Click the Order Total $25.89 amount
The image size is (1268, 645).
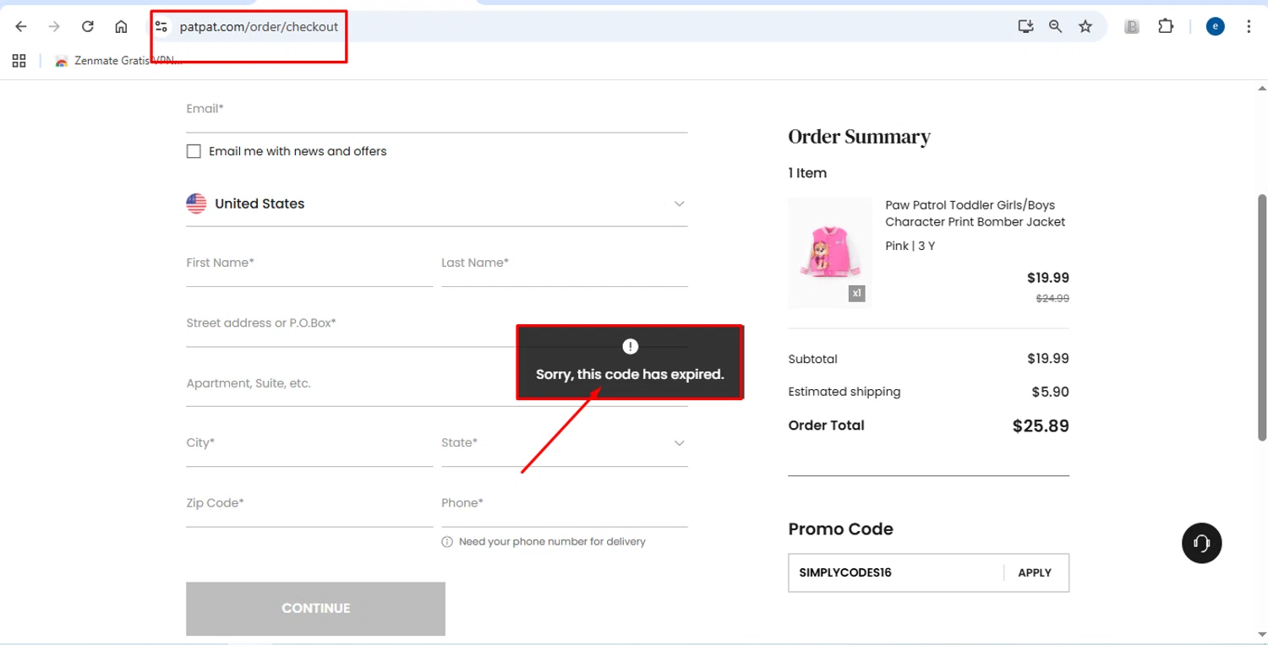click(1041, 426)
